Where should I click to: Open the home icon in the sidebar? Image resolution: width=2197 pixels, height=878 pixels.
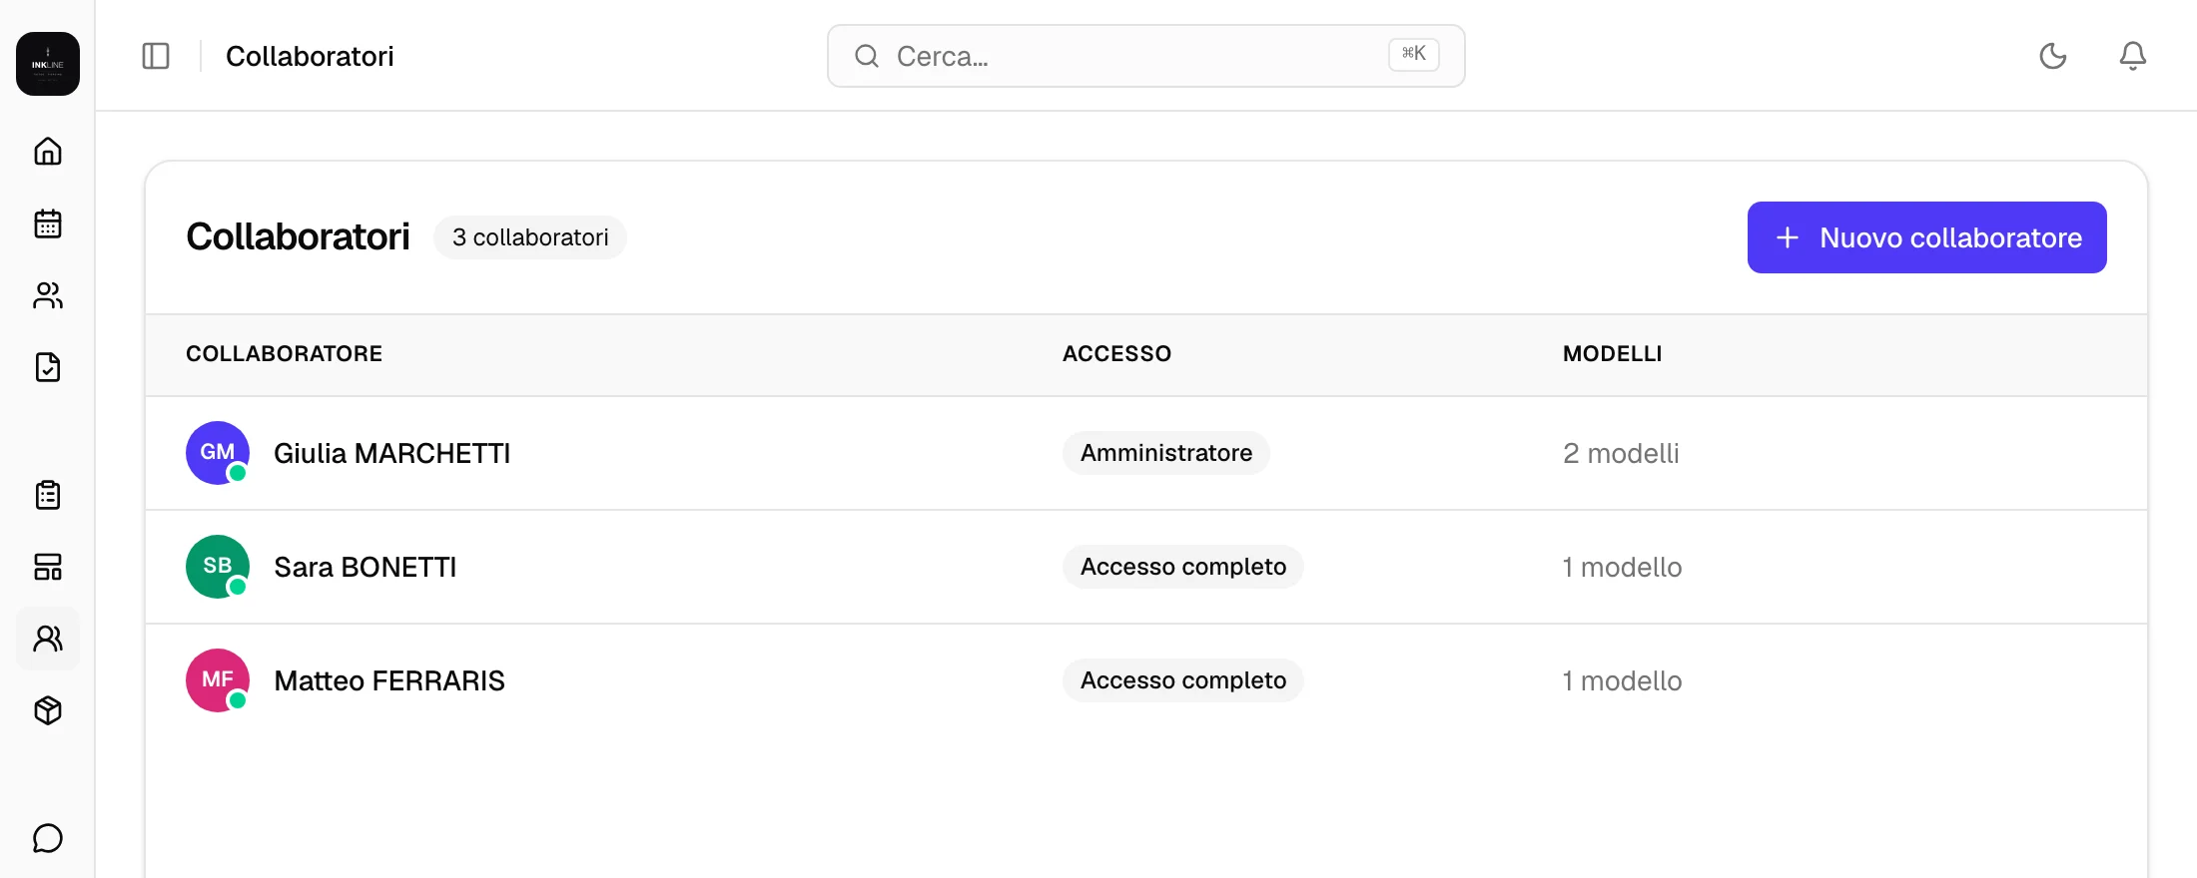click(48, 152)
